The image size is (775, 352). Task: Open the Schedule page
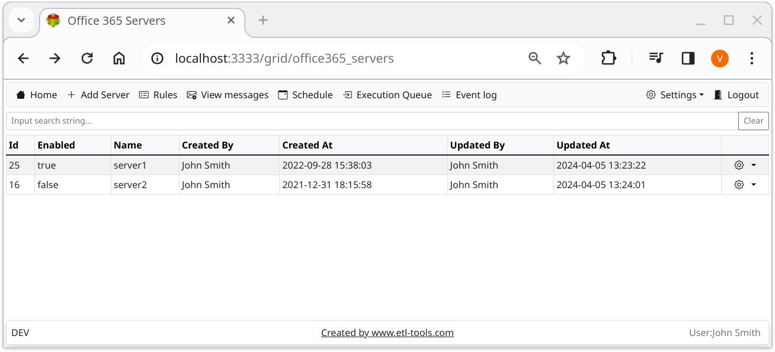point(306,95)
